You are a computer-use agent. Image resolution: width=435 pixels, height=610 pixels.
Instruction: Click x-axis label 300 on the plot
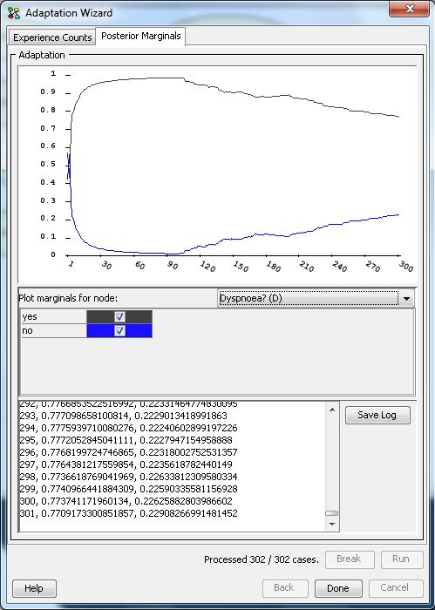pyautogui.click(x=406, y=267)
